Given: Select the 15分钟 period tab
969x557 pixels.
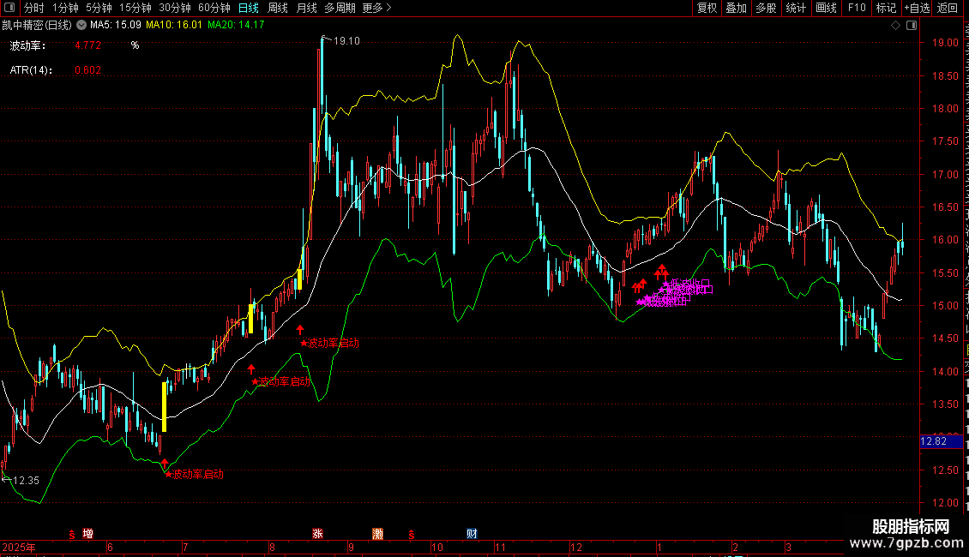Looking at the screenshot, I should pos(135,8).
